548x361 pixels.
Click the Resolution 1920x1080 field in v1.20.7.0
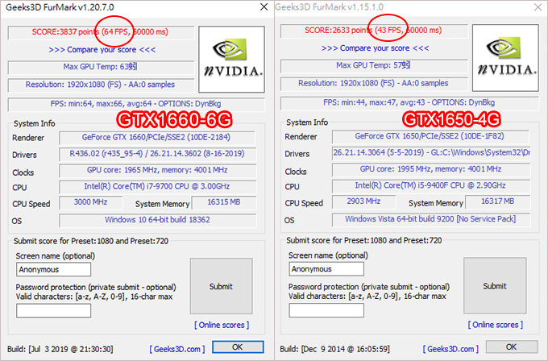point(101,85)
